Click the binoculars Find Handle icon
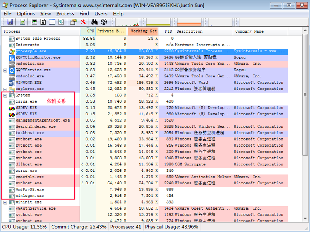This screenshot has height=232, width=310. tap(94, 22)
